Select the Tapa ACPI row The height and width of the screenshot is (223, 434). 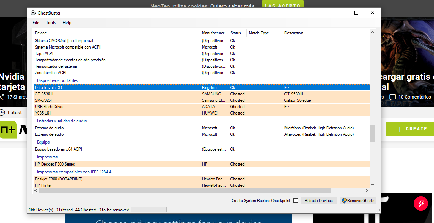click(202, 54)
